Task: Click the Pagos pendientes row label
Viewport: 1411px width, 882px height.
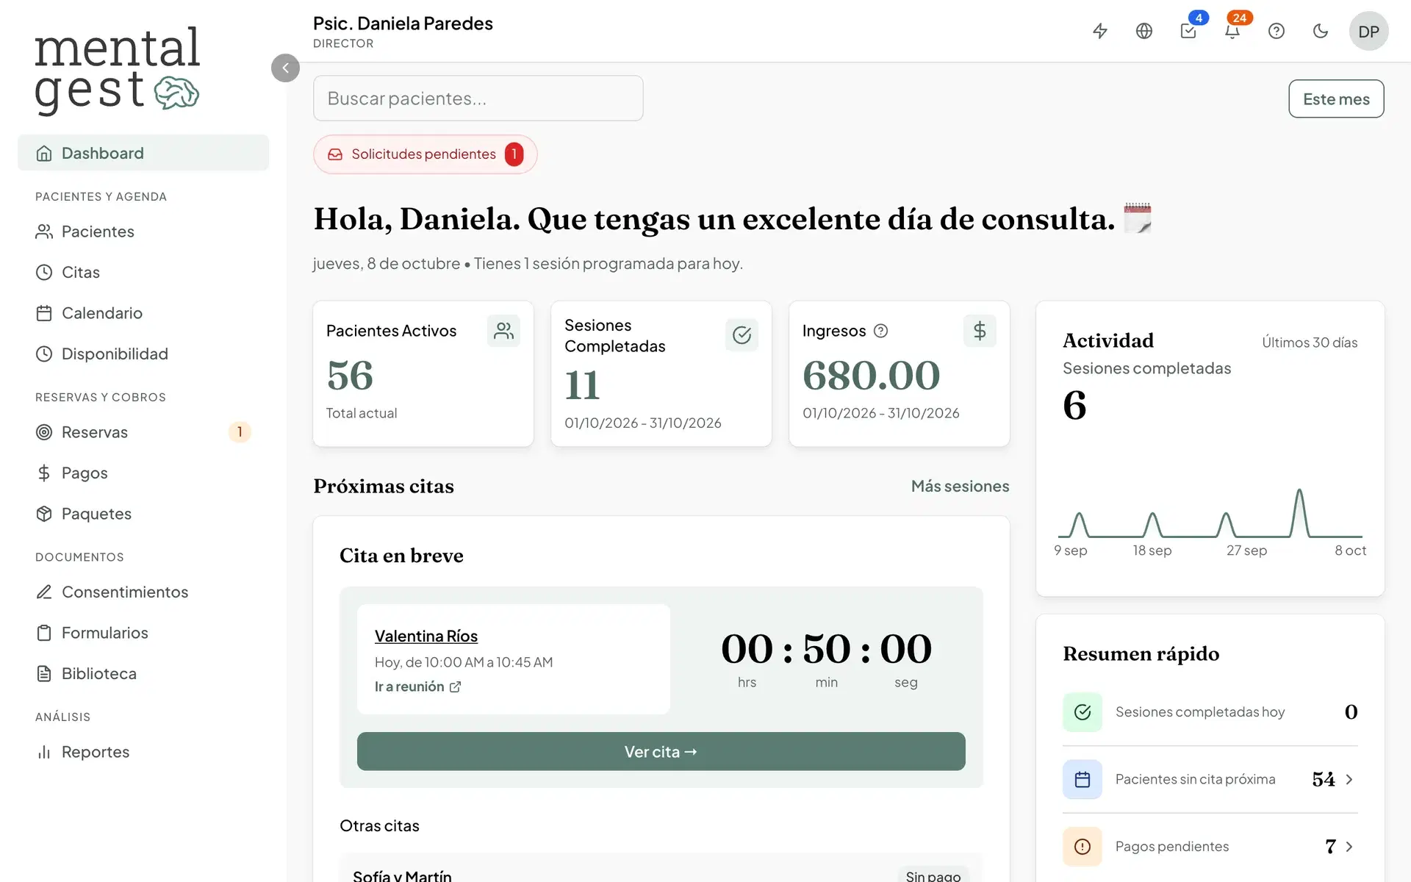Action: pyautogui.click(x=1172, y=847)
